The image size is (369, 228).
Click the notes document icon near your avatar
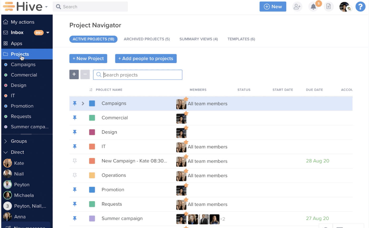(328, 7)
